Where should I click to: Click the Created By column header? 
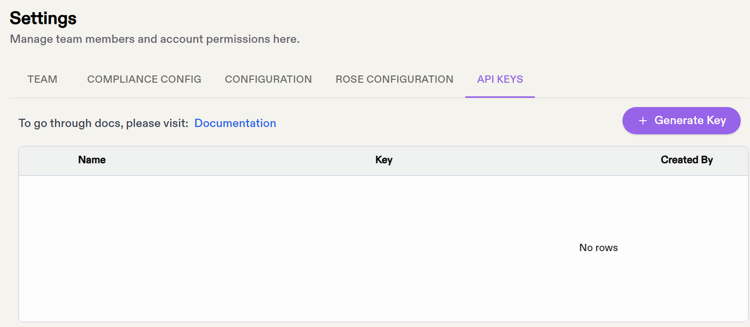click(x=686, y=160)
